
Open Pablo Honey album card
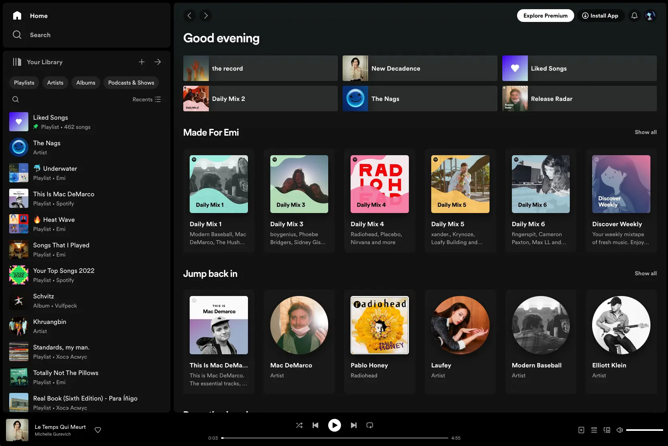[380, 342]
